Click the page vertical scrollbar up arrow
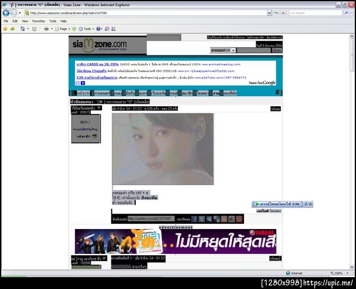356x289 pixels. tap(352, 36)
